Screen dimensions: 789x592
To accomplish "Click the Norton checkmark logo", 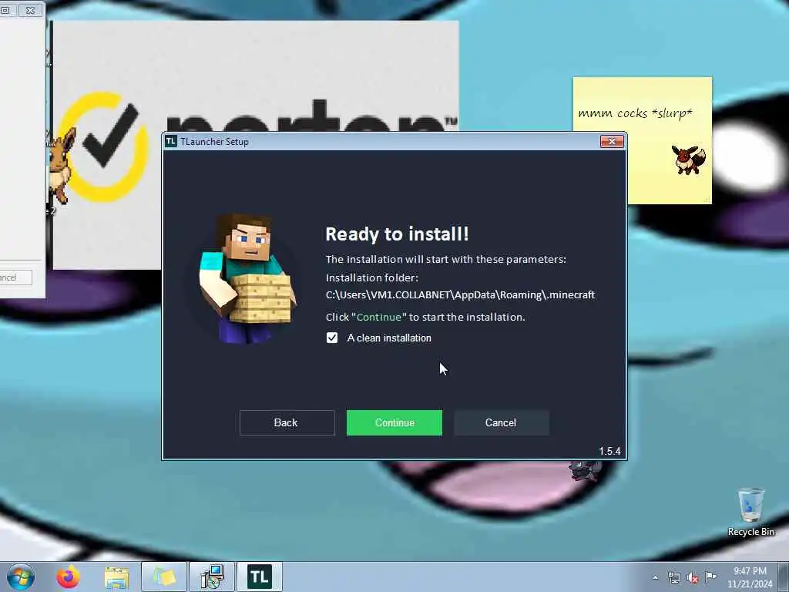I will tap(105, 146).
